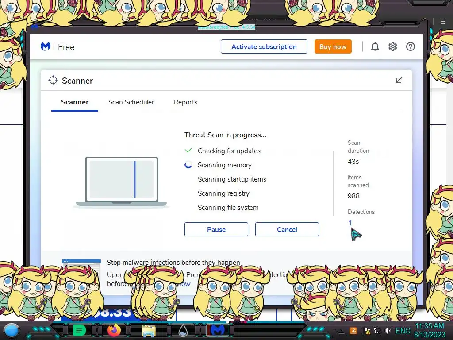Click the laptop scan animation image

tap(121, 182)
